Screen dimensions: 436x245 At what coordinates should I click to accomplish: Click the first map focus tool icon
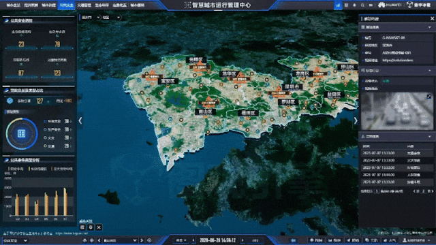tap(82, 227)
